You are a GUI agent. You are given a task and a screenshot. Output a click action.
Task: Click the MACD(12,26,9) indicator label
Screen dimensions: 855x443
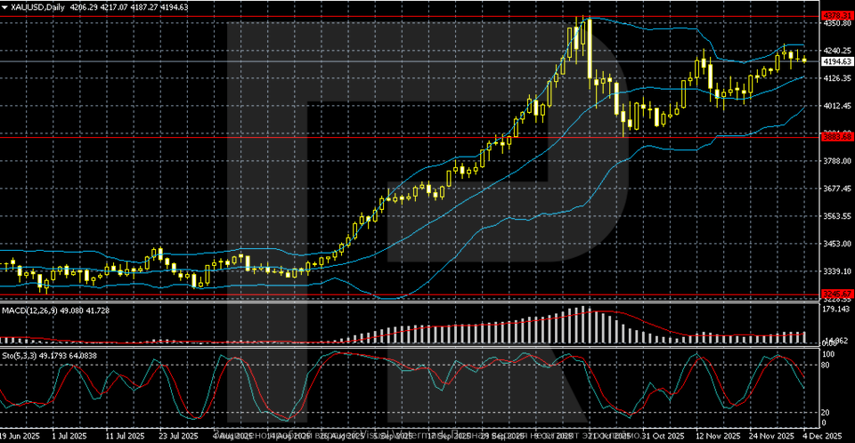[41, 310]
